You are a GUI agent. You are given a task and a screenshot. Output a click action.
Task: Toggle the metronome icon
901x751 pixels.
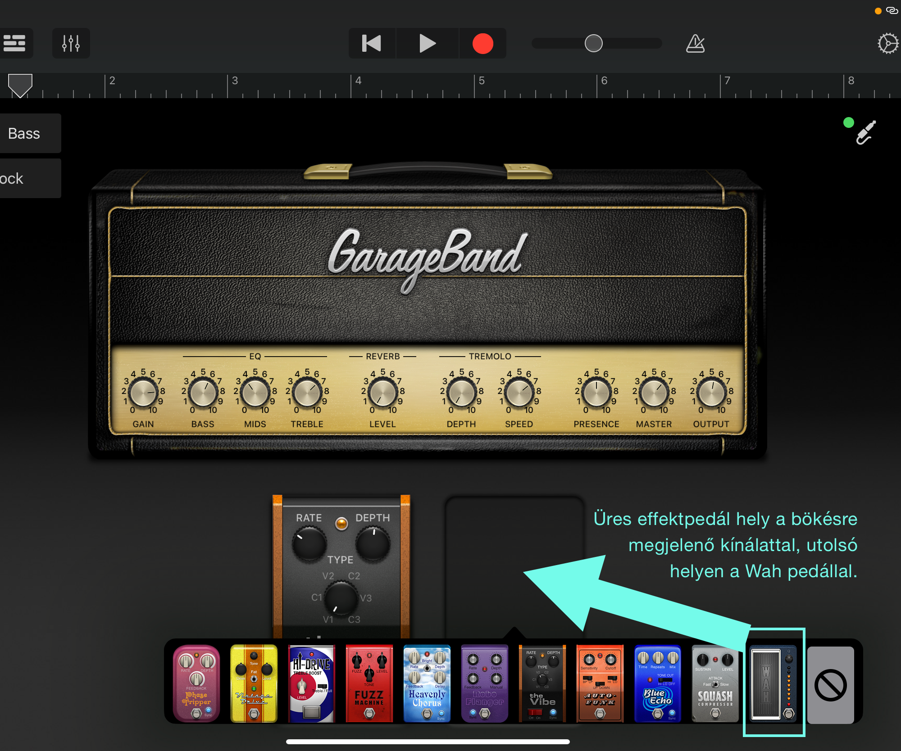click(x=695, y=44)
